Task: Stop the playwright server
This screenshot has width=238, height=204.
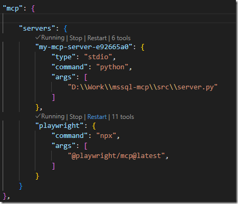Action: point(75,117)
